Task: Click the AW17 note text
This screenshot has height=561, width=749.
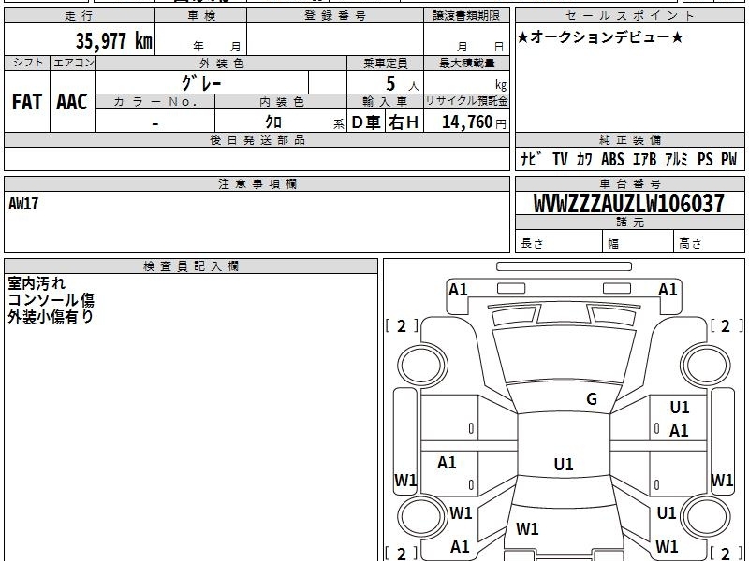Action: [x=23, y=204]
